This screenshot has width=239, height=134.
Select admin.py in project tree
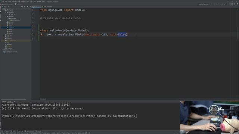pyautogui.click(x=10, y=24)
